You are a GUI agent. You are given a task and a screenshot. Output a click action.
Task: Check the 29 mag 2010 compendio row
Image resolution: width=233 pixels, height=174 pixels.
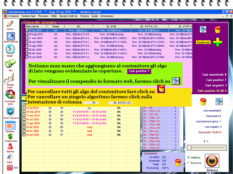point(27,34)
